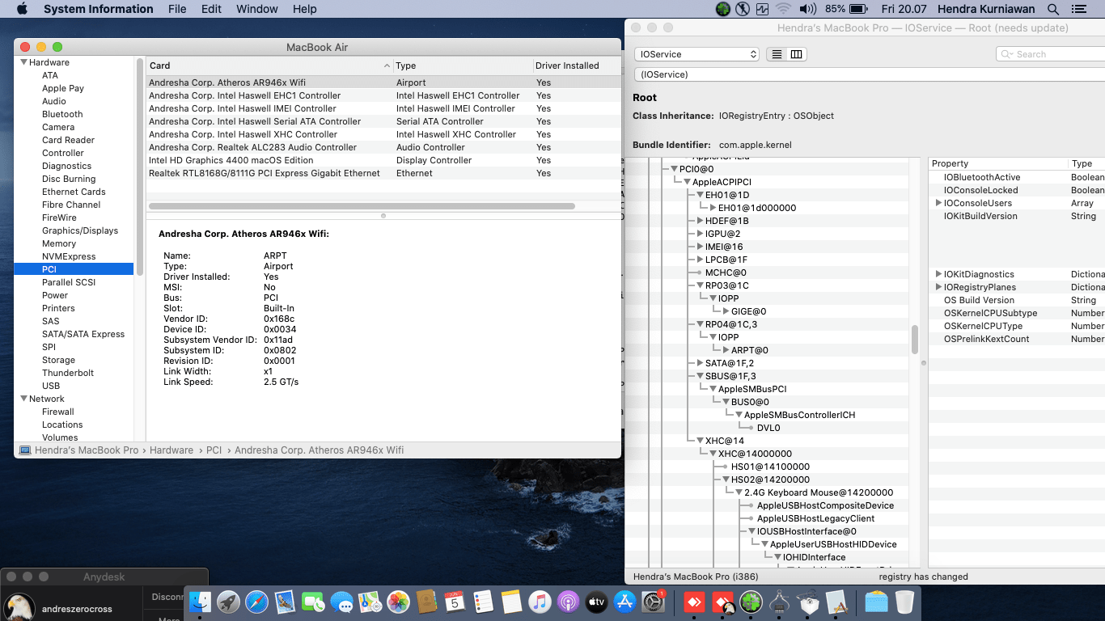
Task: Expand the IMEI@16 tree node
Action: 700,247
